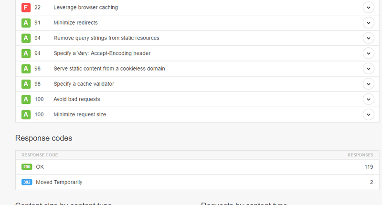The image size is (382, 205).
Task: Click the blue 302 response code badge
Action: tap(27, 182)
